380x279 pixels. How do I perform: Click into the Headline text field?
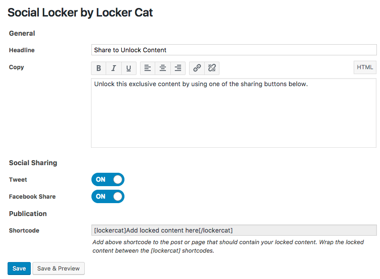click(234, 50)
